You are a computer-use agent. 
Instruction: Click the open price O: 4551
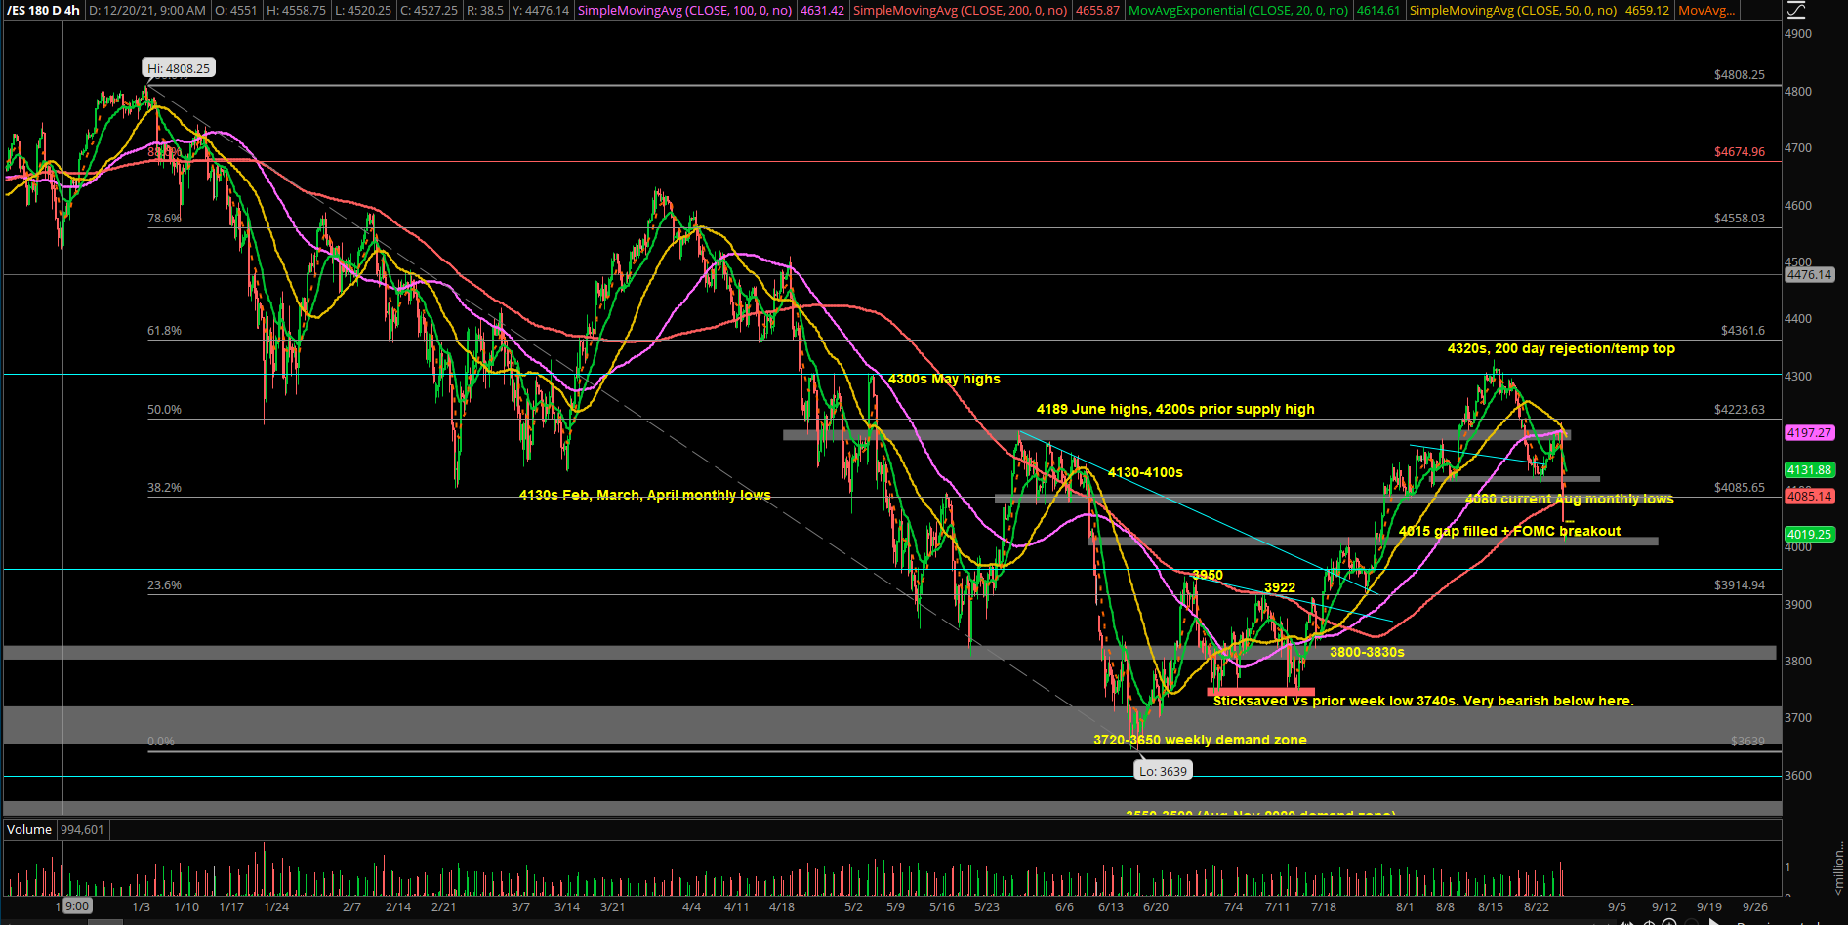coord(236,10)
